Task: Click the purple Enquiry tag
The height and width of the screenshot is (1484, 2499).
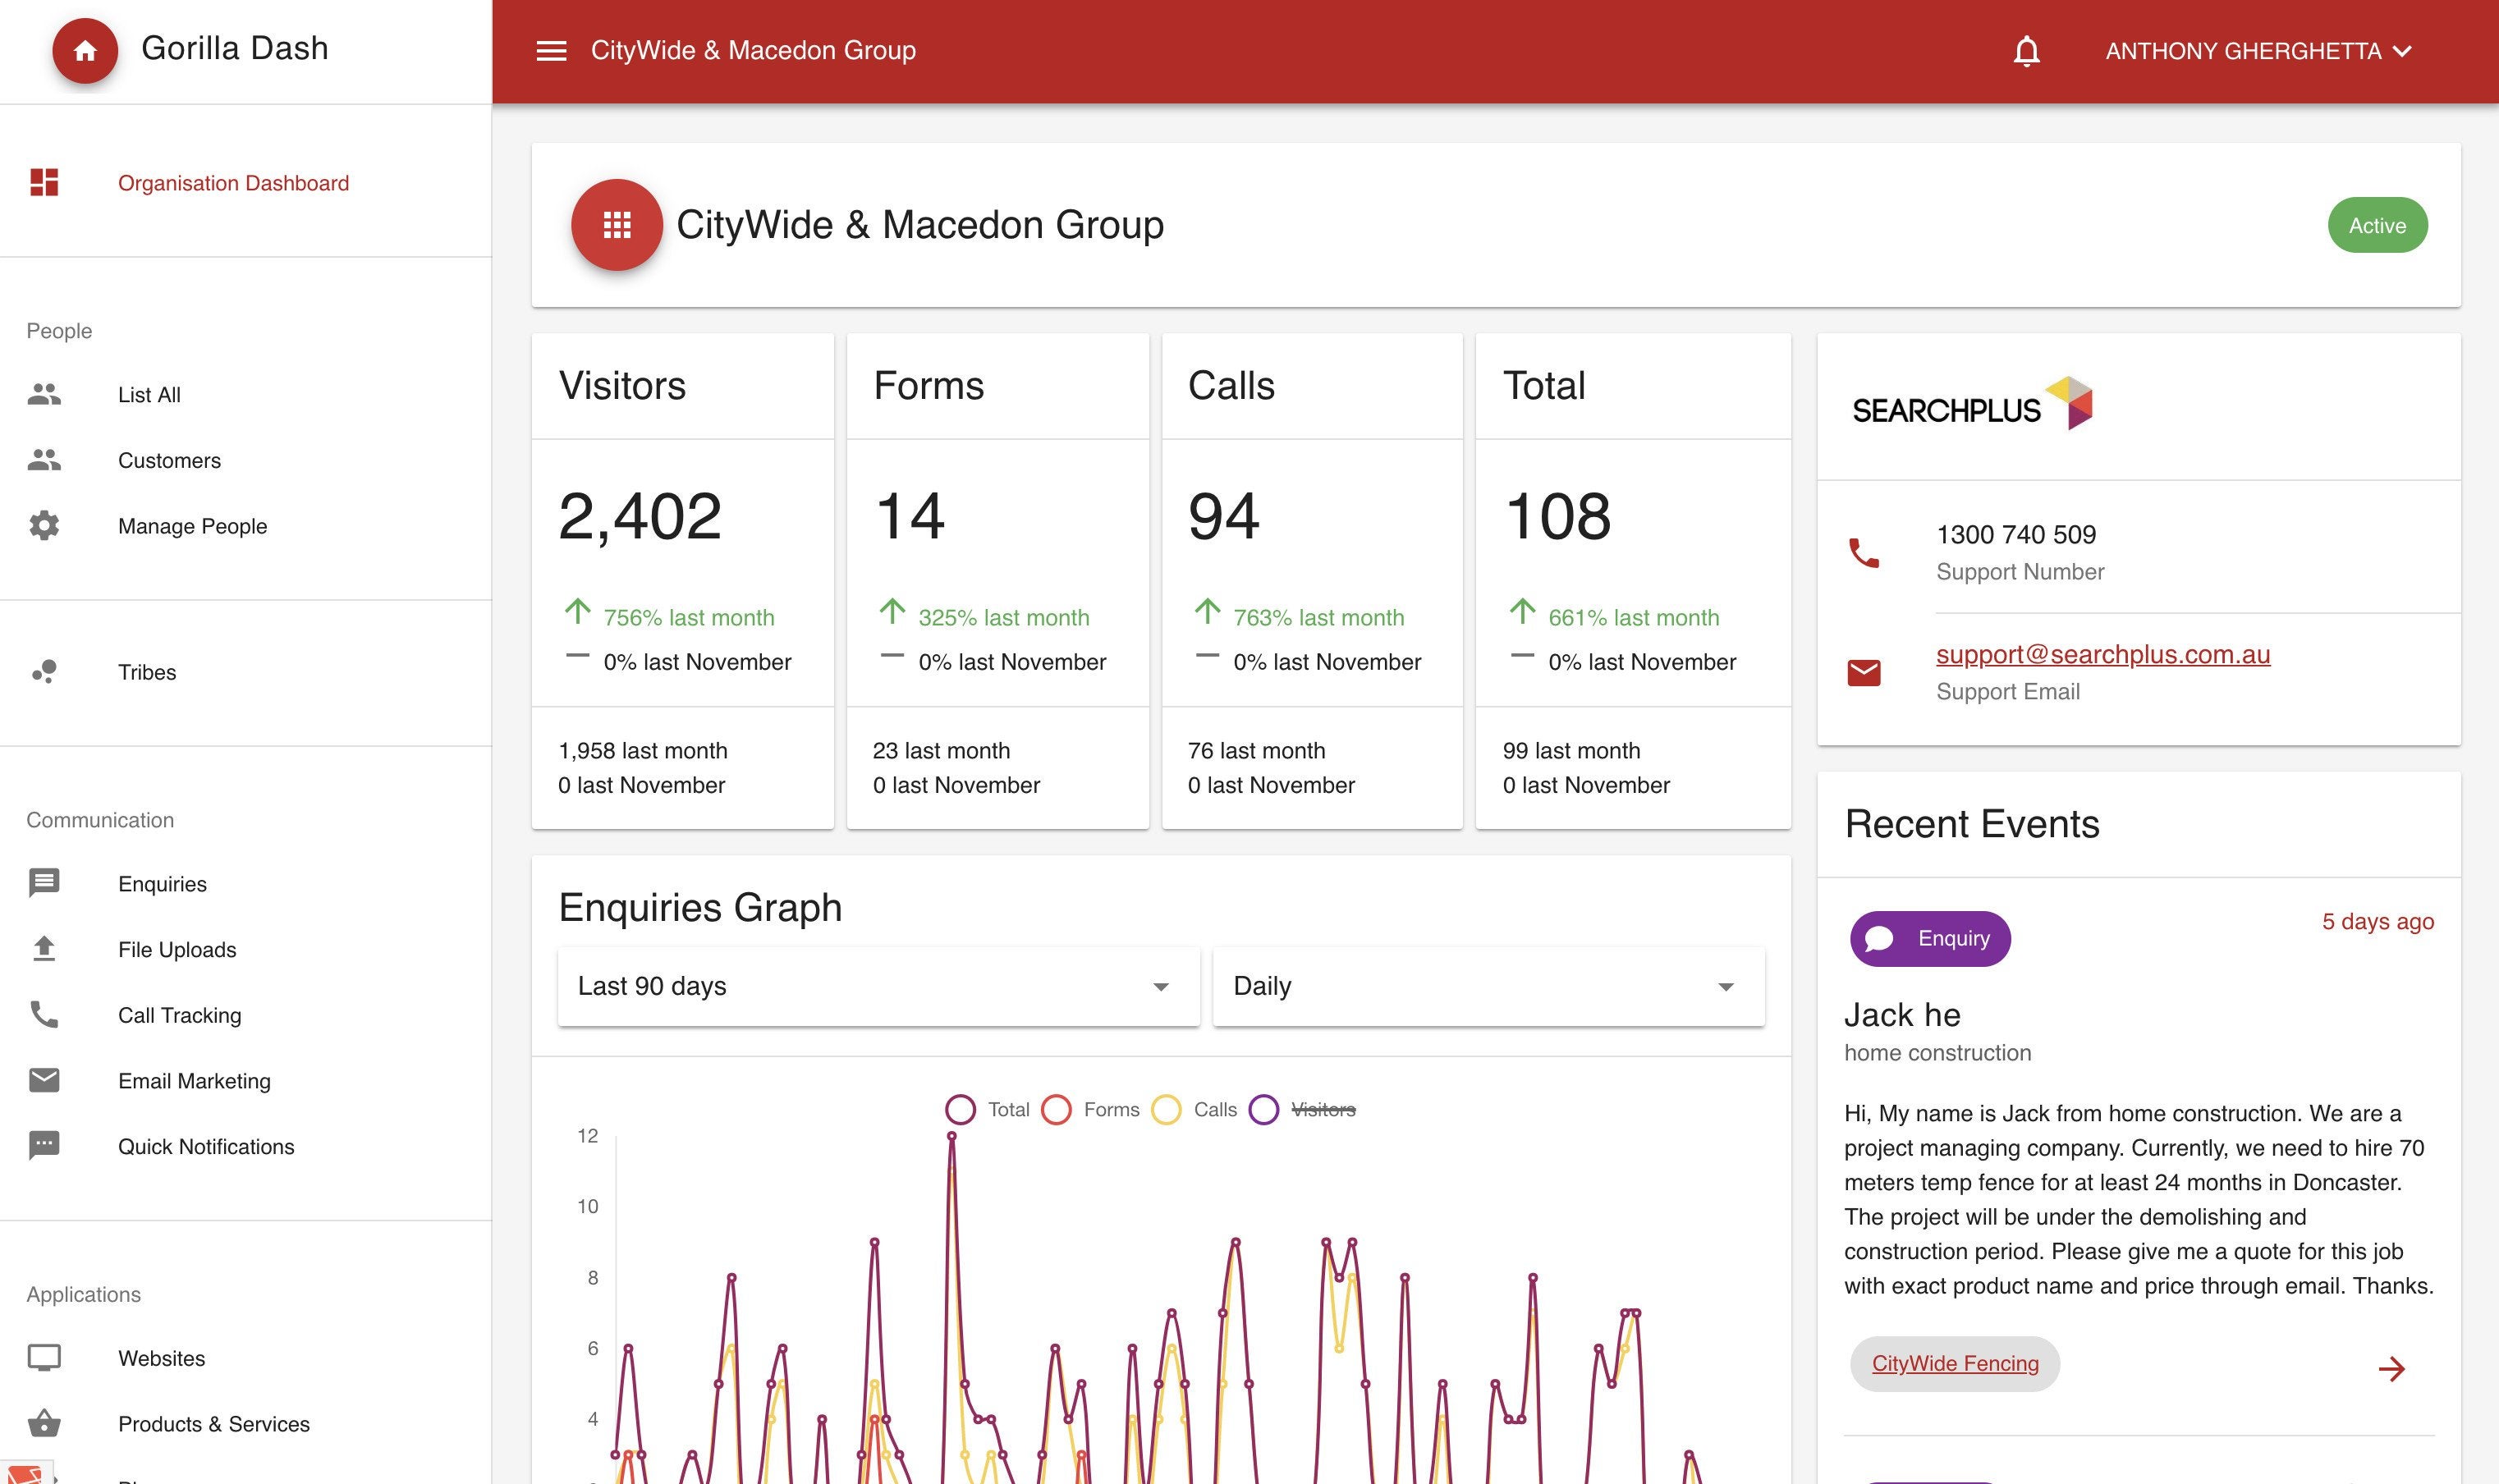Action: click(x=1929, y=938)
